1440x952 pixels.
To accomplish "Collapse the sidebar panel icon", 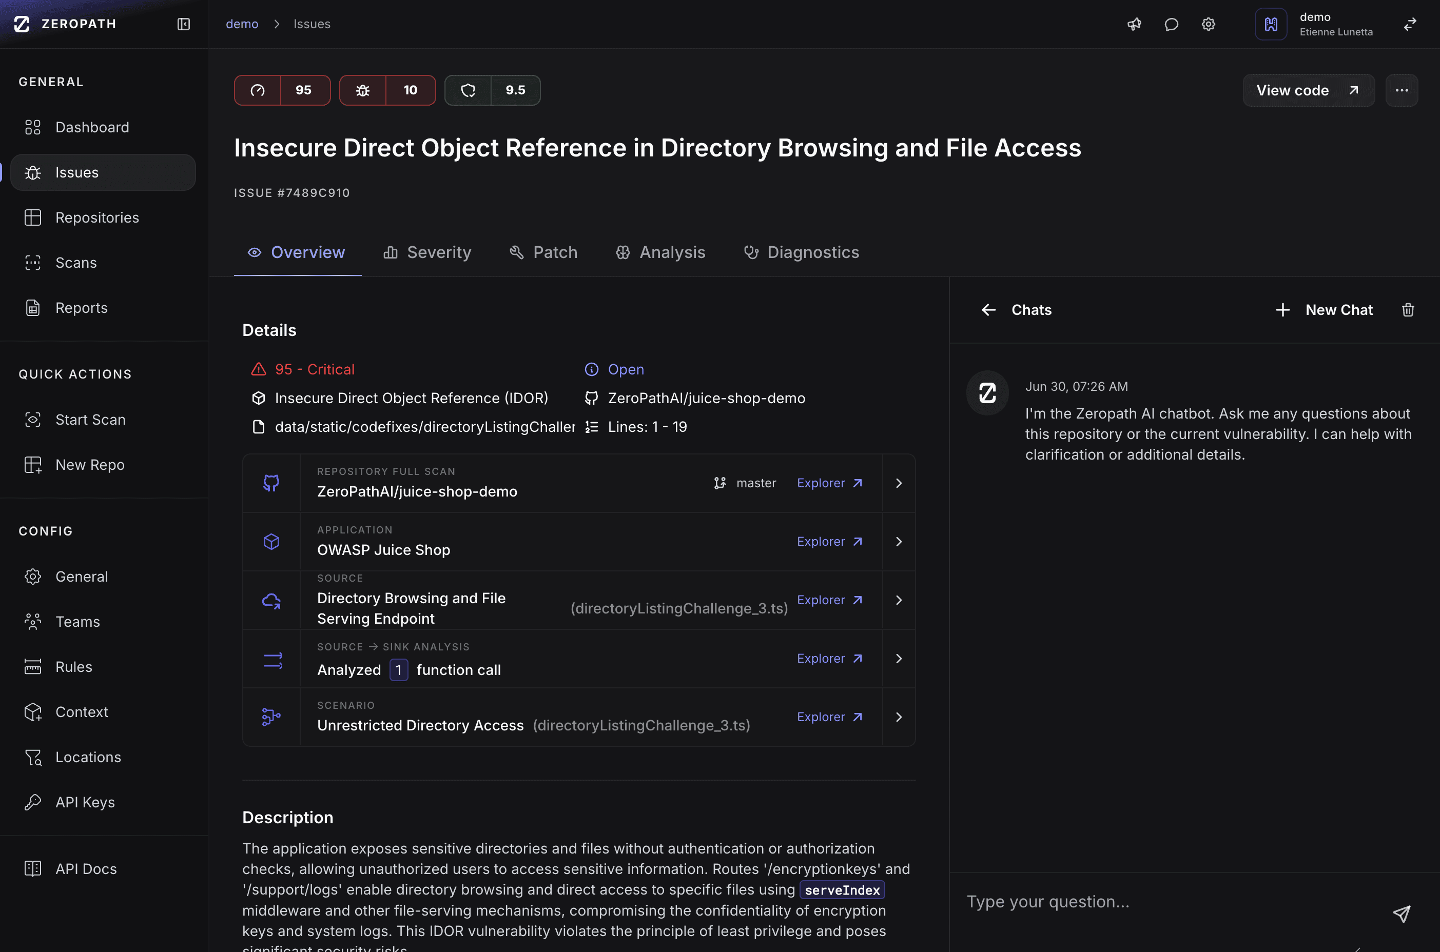I will click(x=183, y=24).
